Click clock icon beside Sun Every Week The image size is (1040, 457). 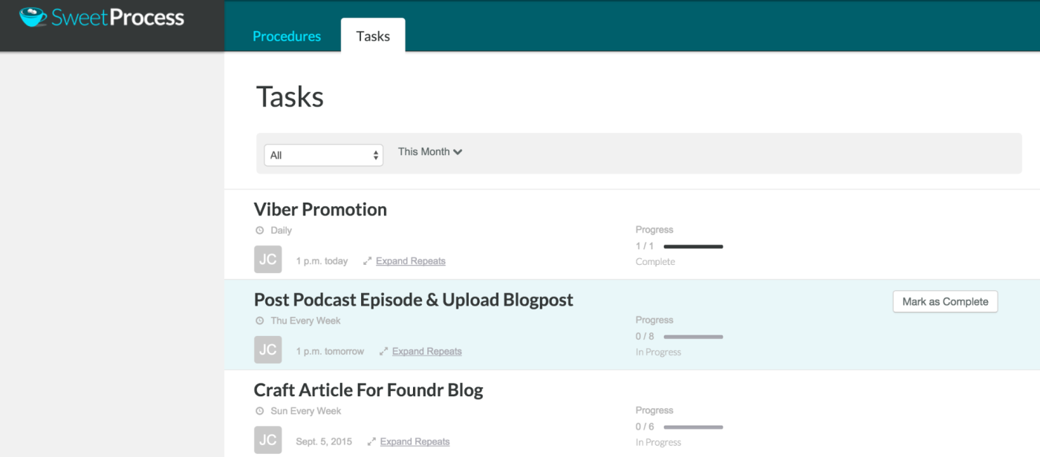point(259,411)
